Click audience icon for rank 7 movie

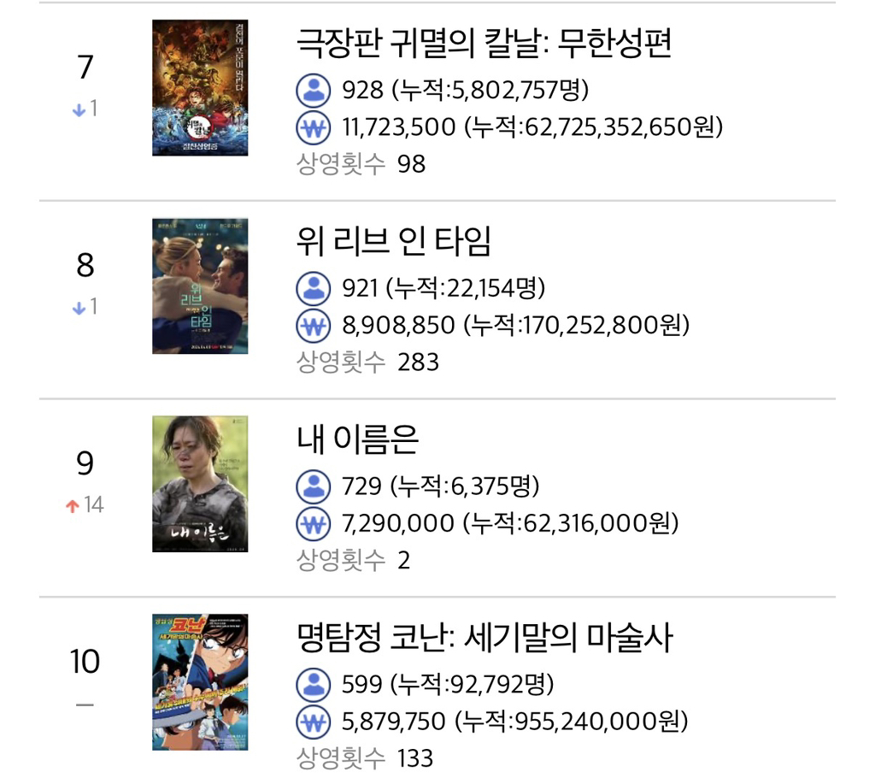tap(313, 90)
